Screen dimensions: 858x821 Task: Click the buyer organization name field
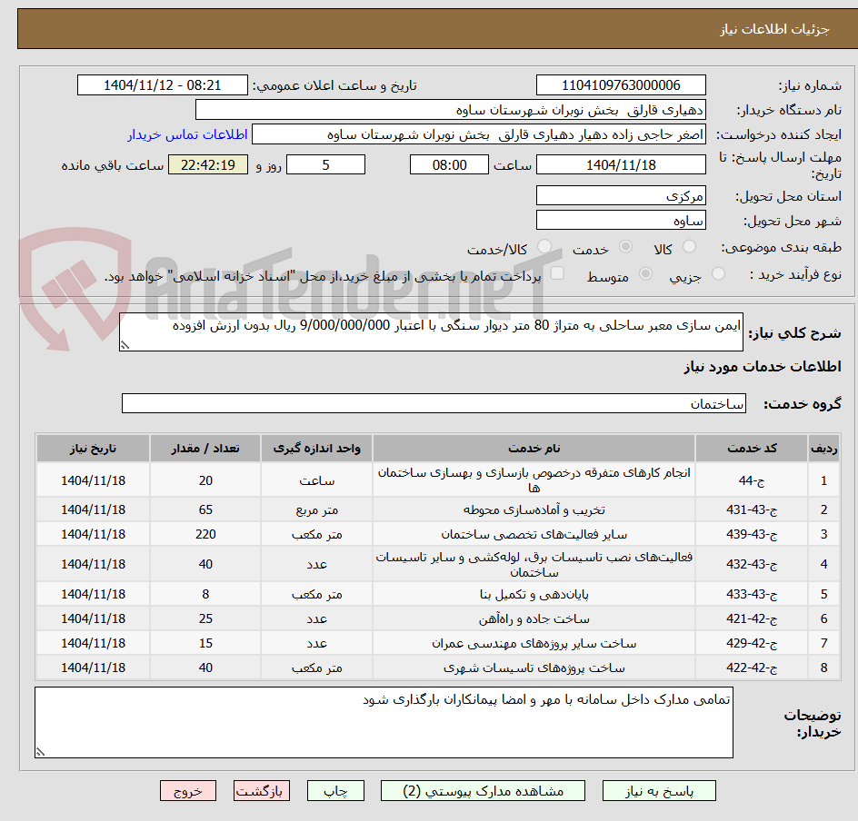tap(450, 110)
